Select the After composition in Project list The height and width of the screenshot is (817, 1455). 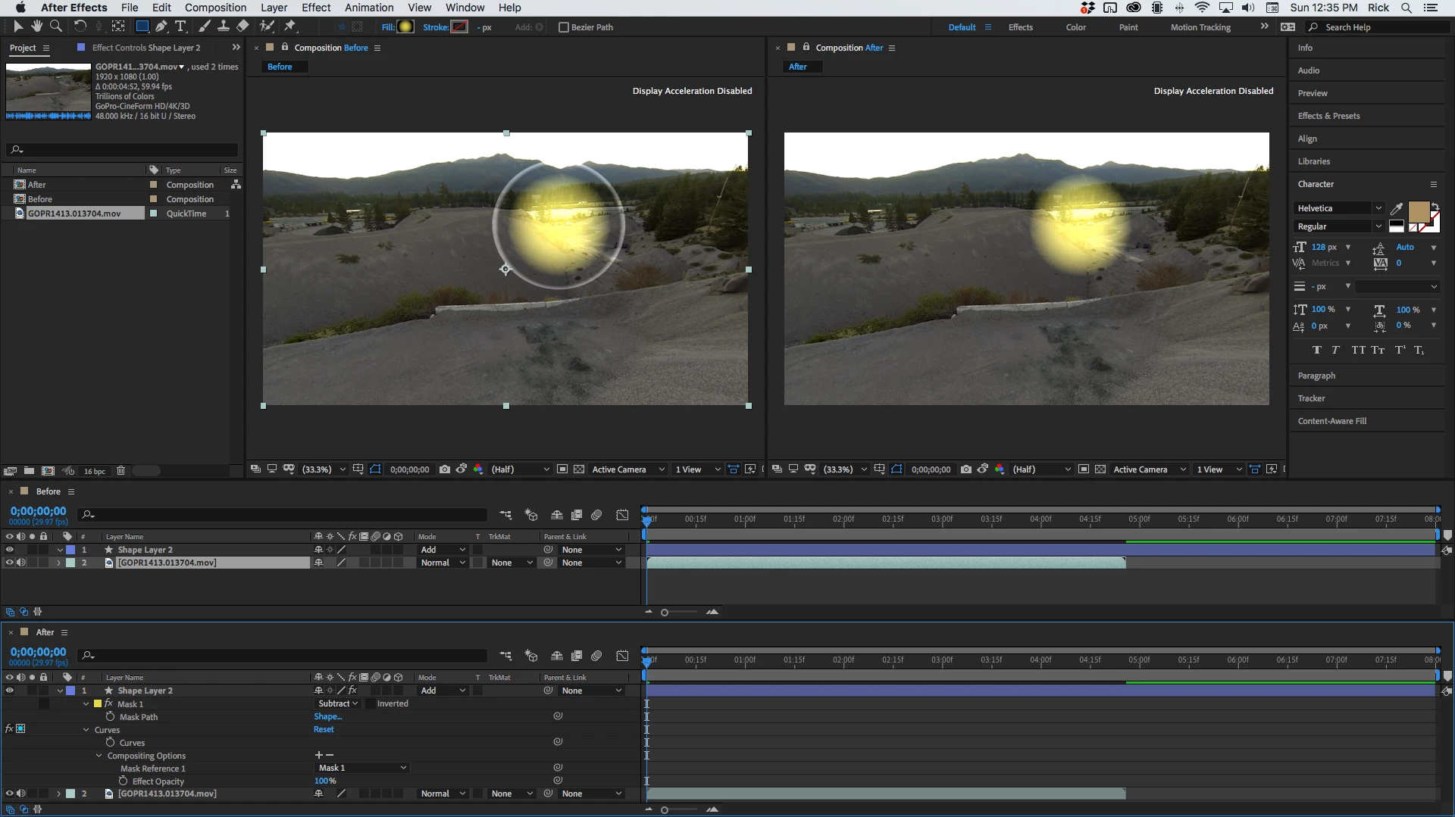[x=36, y=185]
